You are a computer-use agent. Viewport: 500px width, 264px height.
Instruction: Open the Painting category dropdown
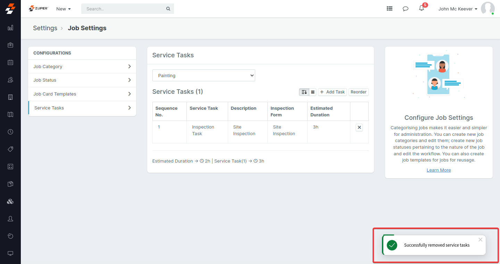click(204, 75)
